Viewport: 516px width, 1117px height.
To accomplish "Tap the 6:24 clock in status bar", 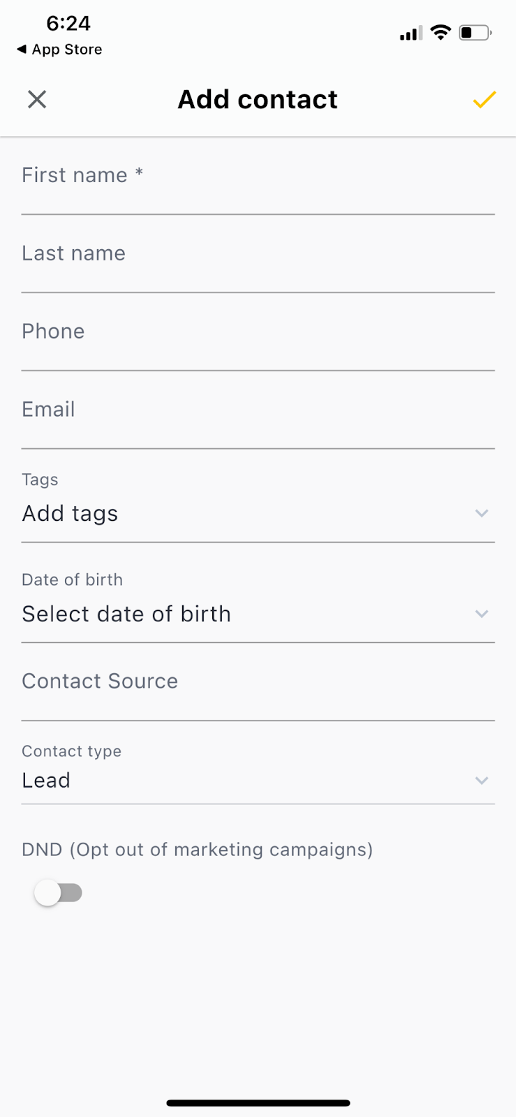I will click(68, 24).
